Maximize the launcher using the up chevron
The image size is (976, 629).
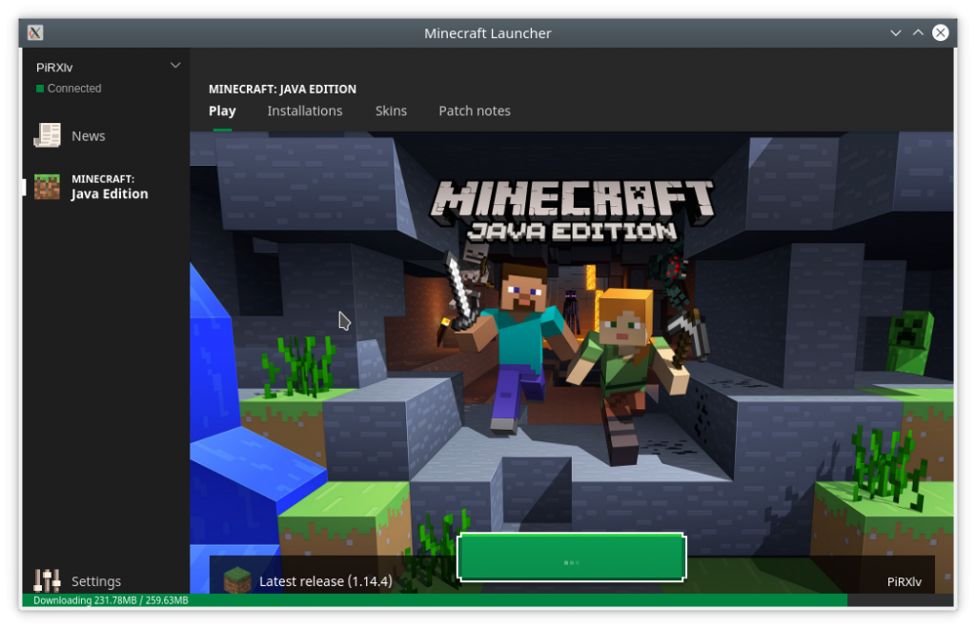(x=918, y=33)
